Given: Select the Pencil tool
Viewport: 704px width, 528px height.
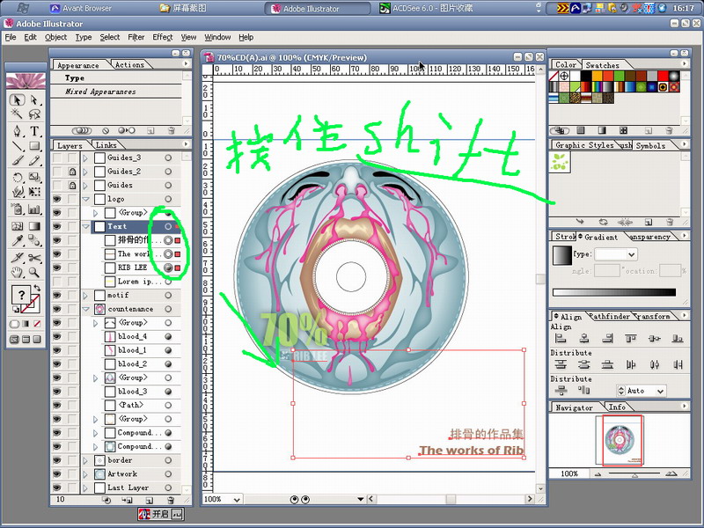Looking at the screenshot, I should point(34,161).
